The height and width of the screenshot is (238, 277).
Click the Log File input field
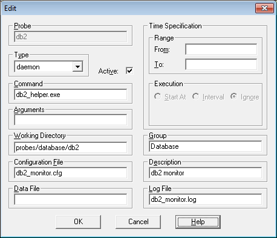tap(206, 199)
